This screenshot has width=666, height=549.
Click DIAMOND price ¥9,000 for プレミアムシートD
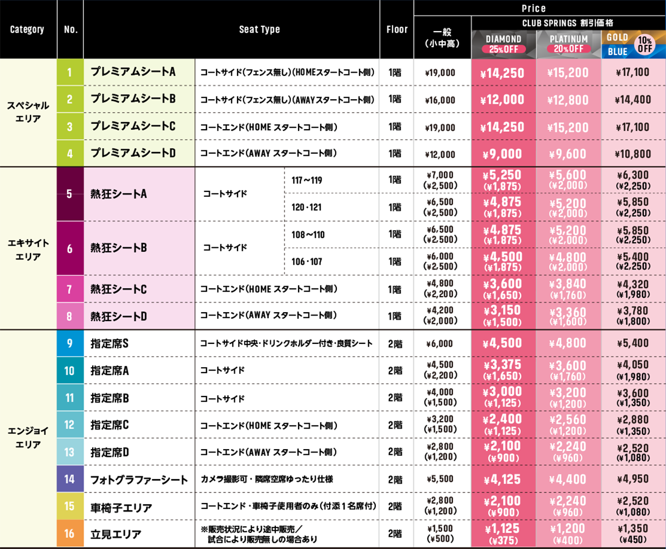tap(503, 154)
